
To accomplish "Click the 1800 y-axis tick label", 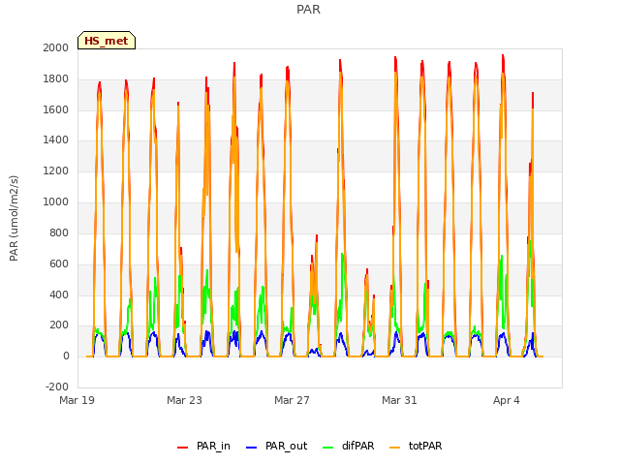I will click(x=56, y=79).
